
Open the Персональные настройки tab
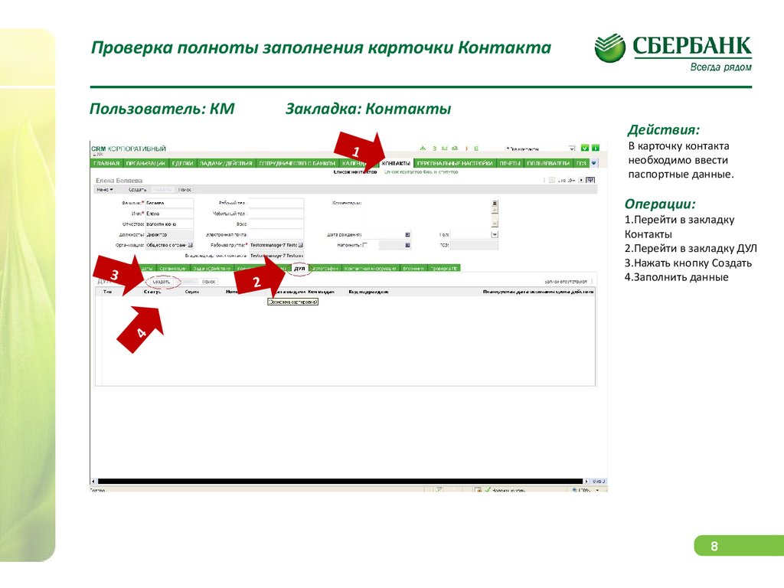[x=455, y=164]
